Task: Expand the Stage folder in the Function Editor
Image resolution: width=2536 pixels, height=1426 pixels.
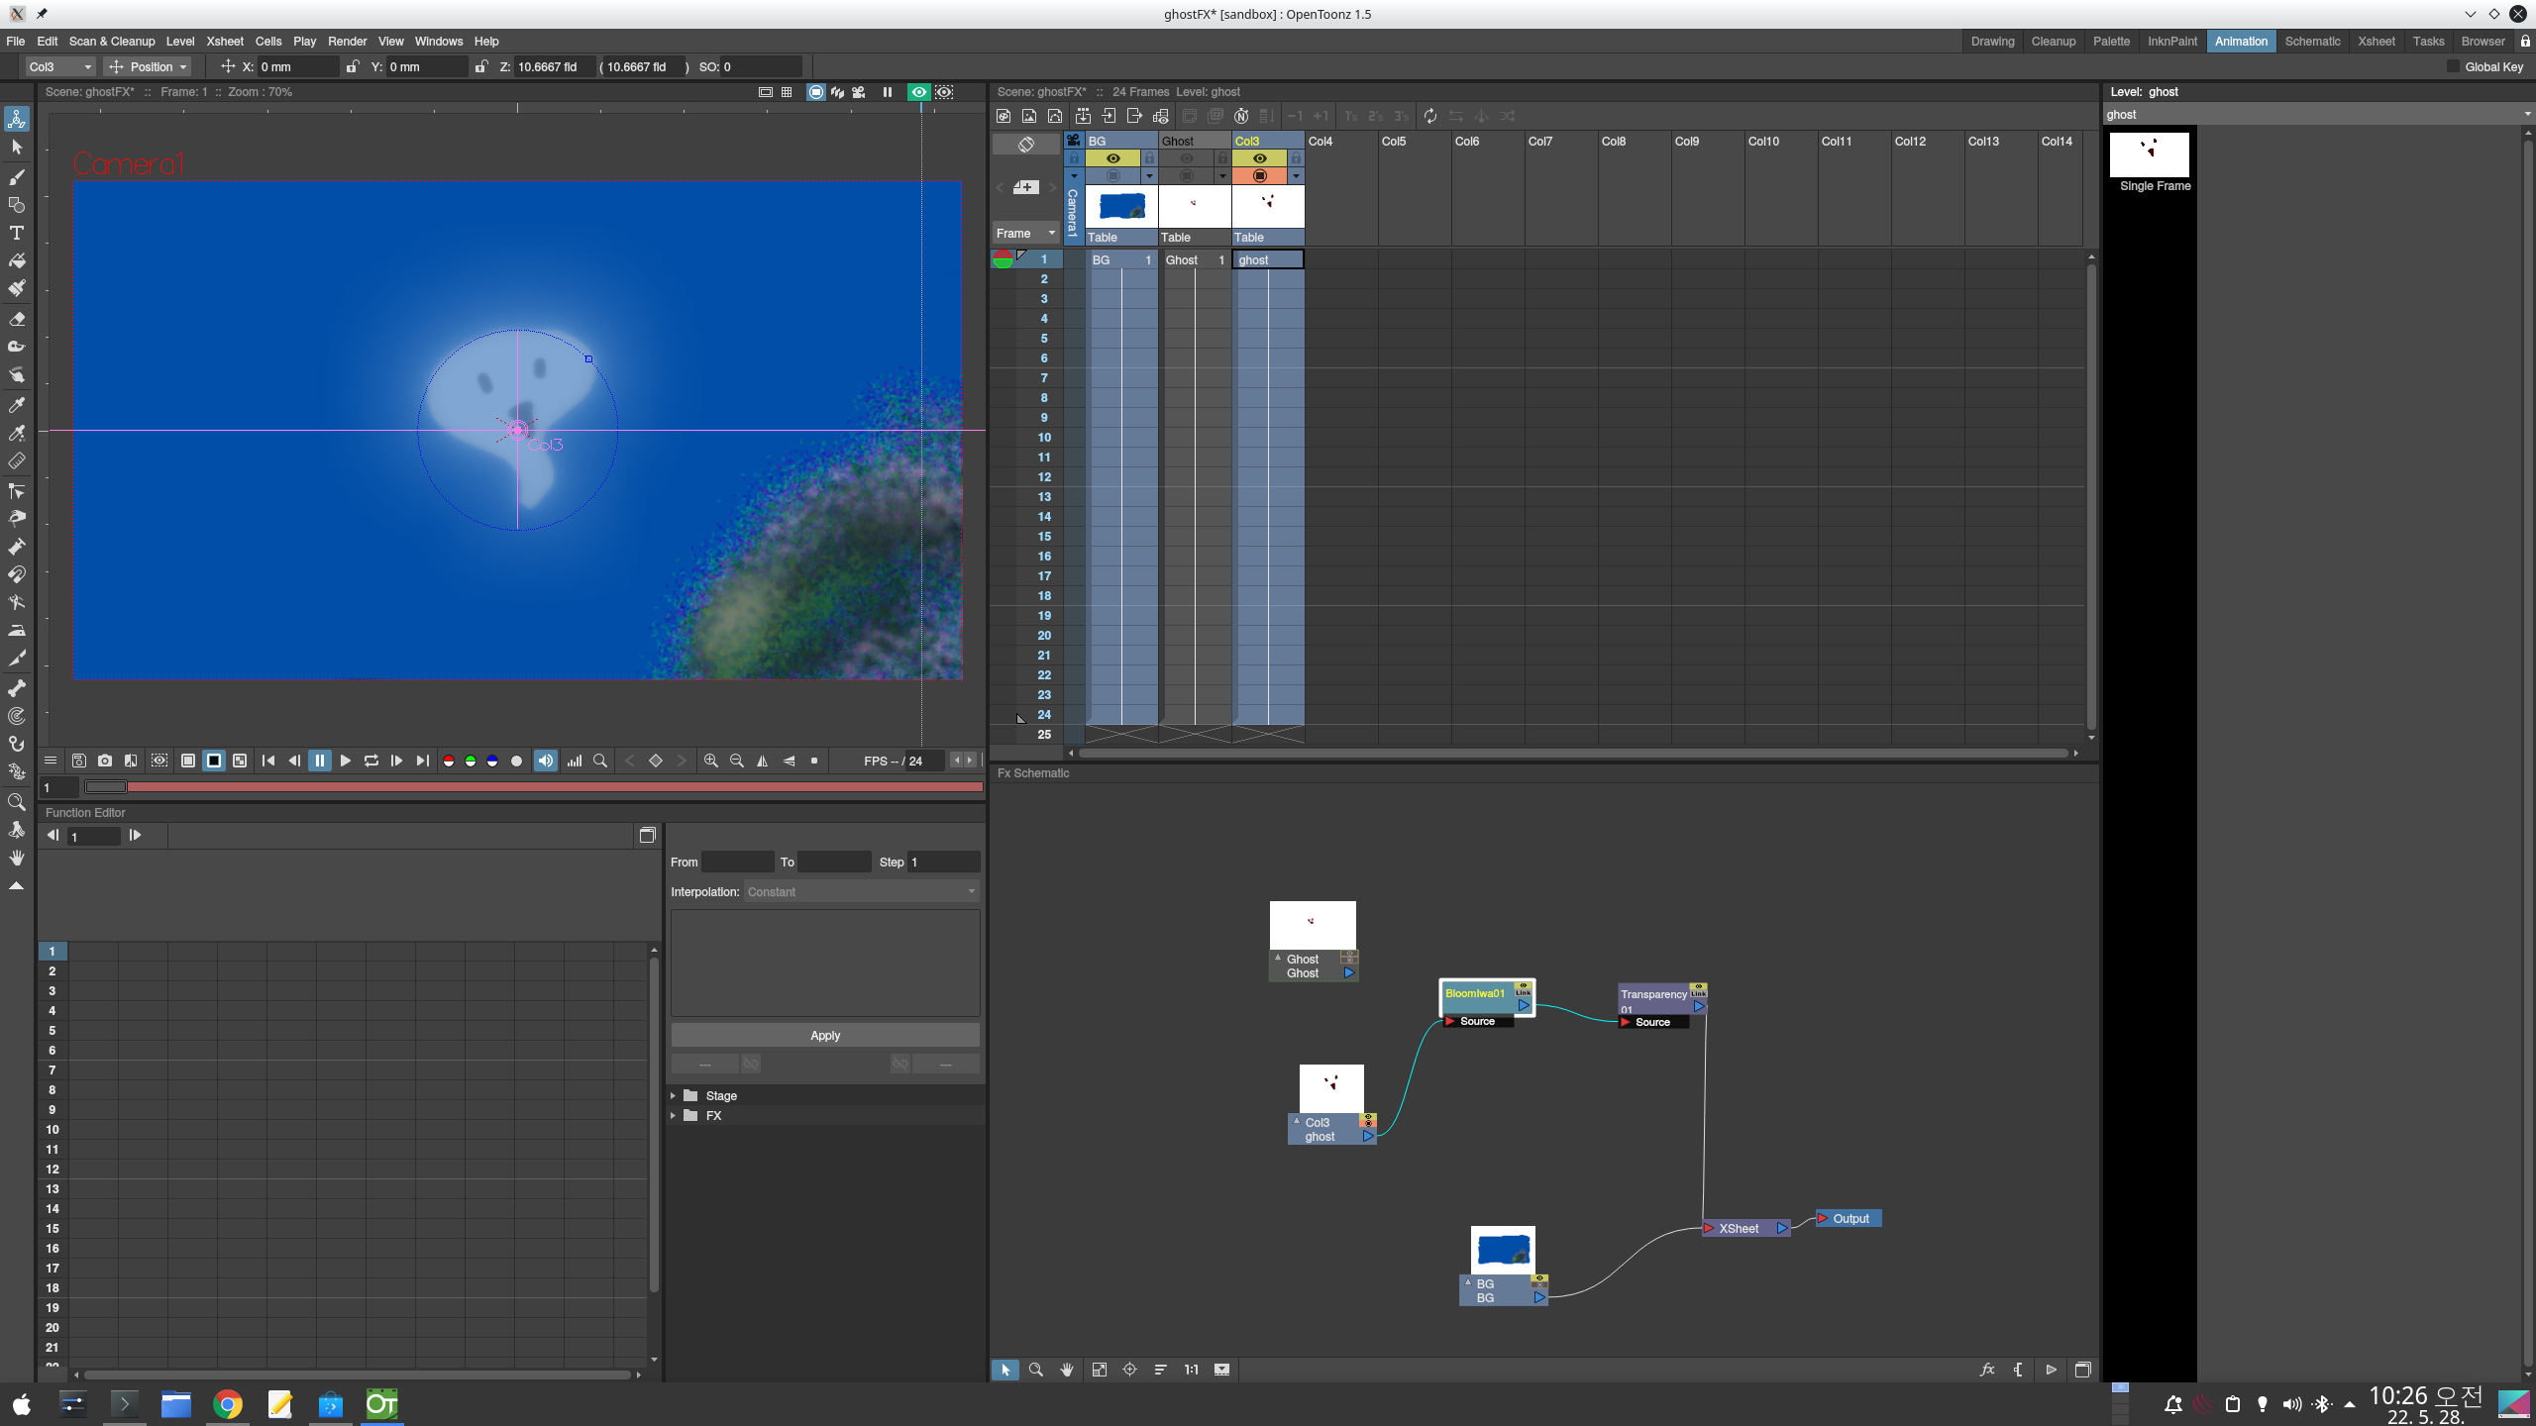Action: pos(673,1095)
